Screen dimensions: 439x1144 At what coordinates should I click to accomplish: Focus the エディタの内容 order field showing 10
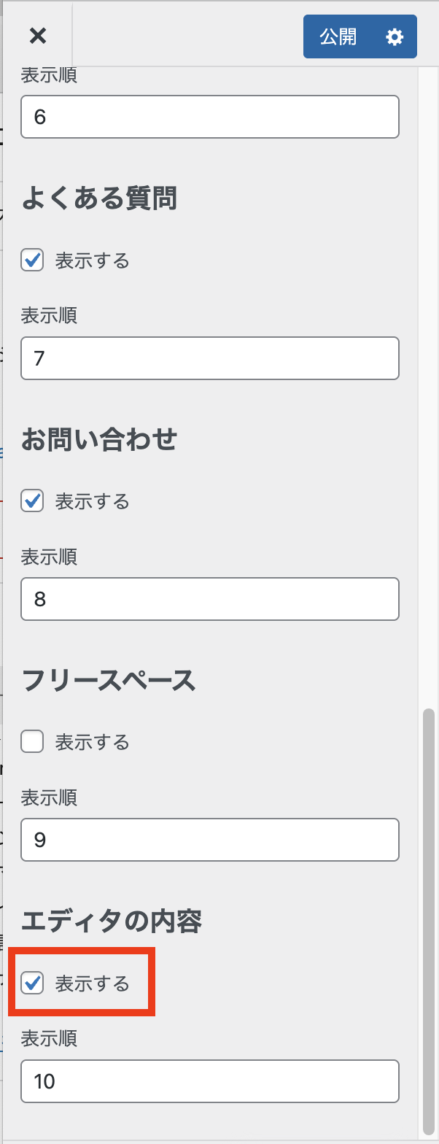210,1081
